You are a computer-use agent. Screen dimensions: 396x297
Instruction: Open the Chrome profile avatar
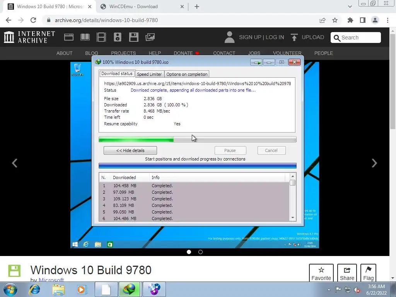[x=375, y=20]
